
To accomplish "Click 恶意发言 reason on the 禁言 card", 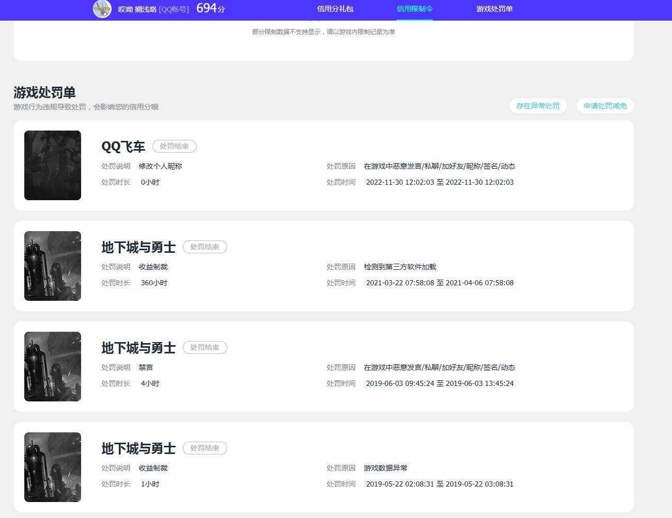I will tap(439, 367).
